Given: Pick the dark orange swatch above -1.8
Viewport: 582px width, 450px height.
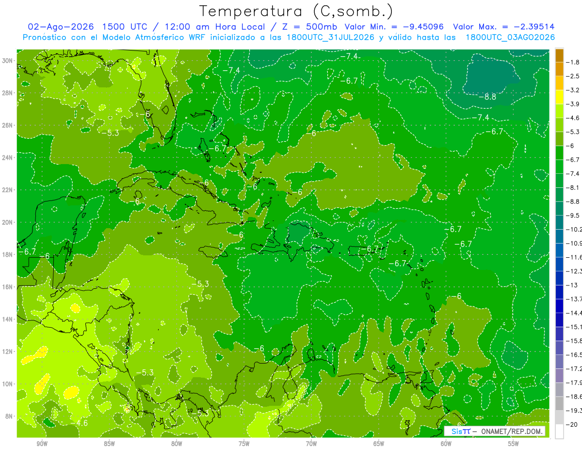Looking at the screenshot, I should pyautogui.click(x=559, y=55).
